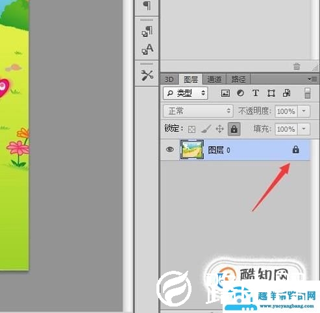320x313 pixels.
Task: Click the trash delete icon
Action: coord(297,66)
